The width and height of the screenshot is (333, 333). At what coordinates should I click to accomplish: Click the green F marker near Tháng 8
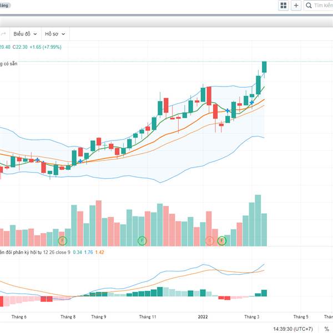62,241
